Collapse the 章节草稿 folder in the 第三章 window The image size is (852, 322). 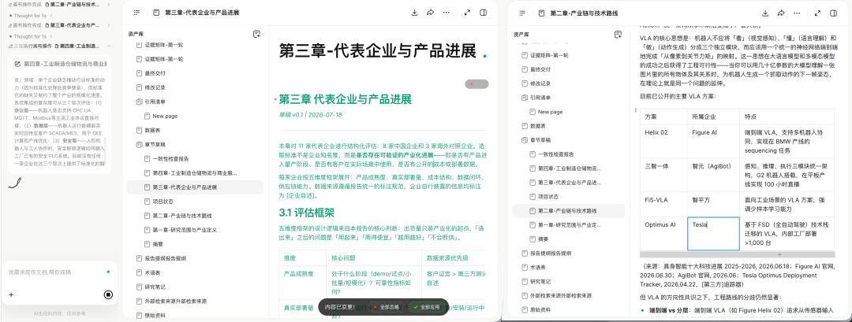[139, 144]
